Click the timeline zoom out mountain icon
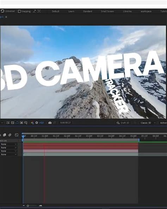Viewport: 167px width, 209px height. (x=24, y=206)
